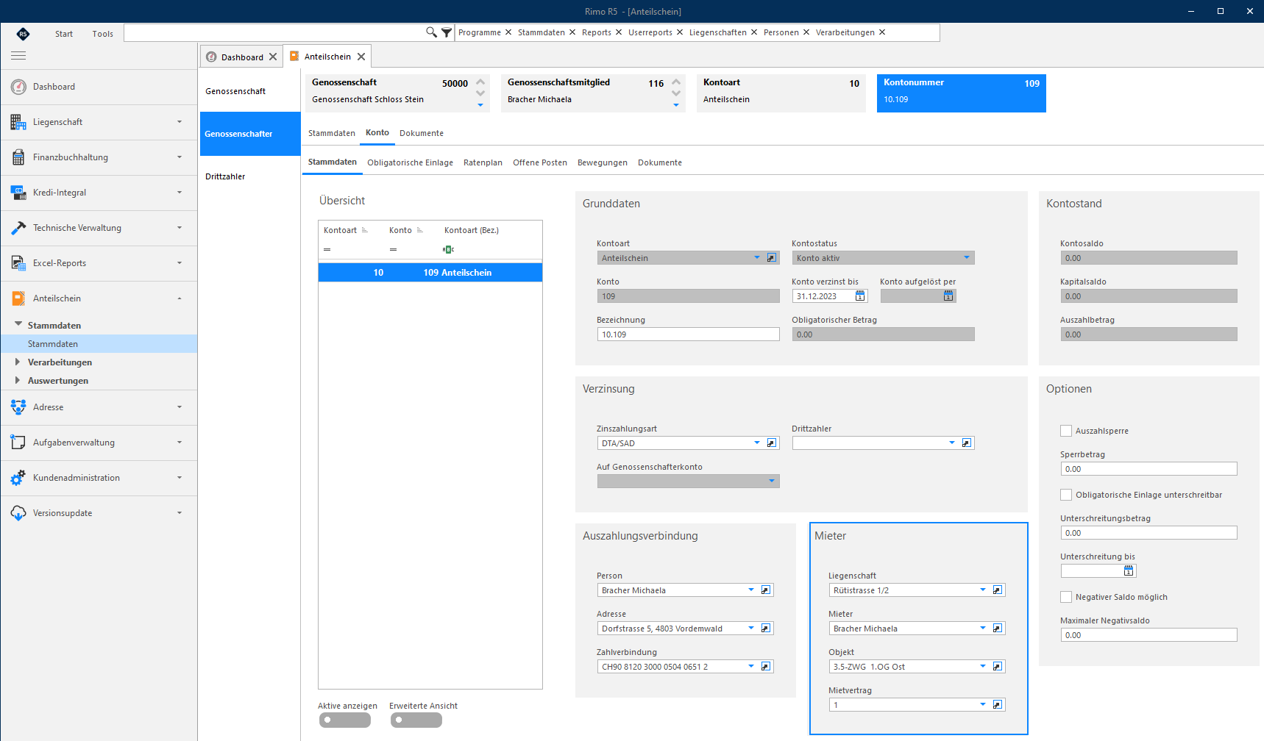The width and height of the screenshot is (1264, 741).
Task: Click the Rimo R5 logo icon
Action: click(23, 34)
